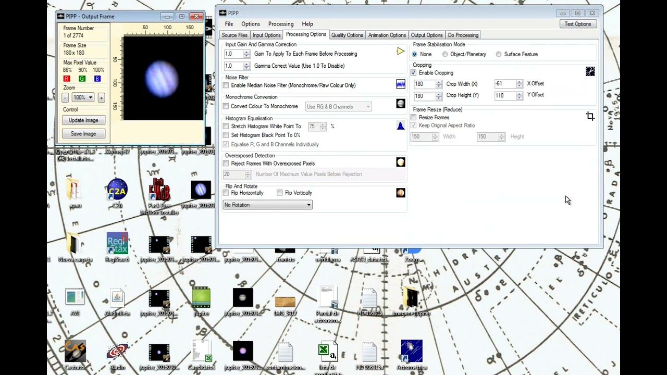The width and height of the screenshot is (667, 375).
Task: Adjust the Crop Width (X) spinner
Action: [x=439, y=84]
